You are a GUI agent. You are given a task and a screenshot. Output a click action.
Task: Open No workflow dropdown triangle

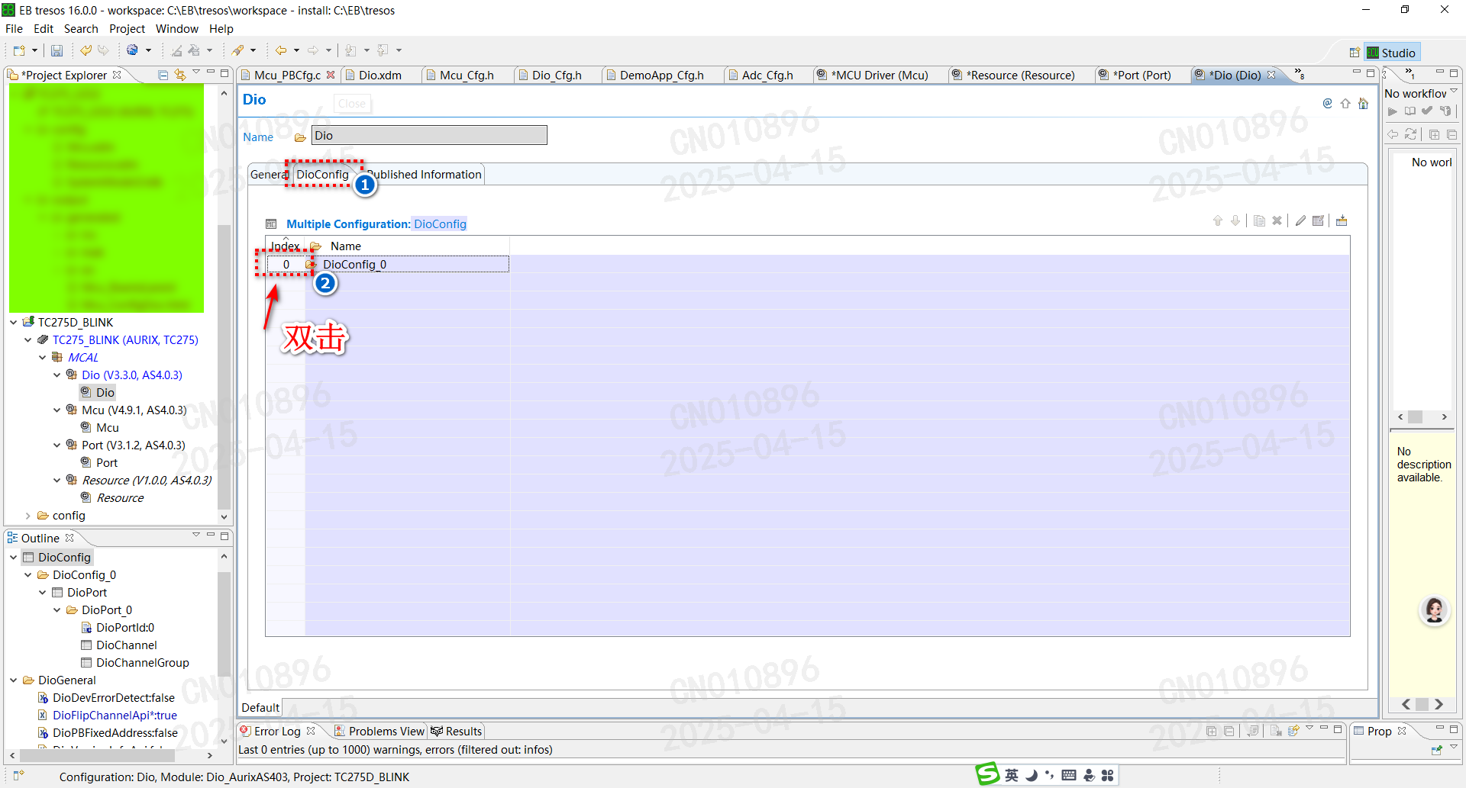pyautogui.click(x=1454, y=91)
